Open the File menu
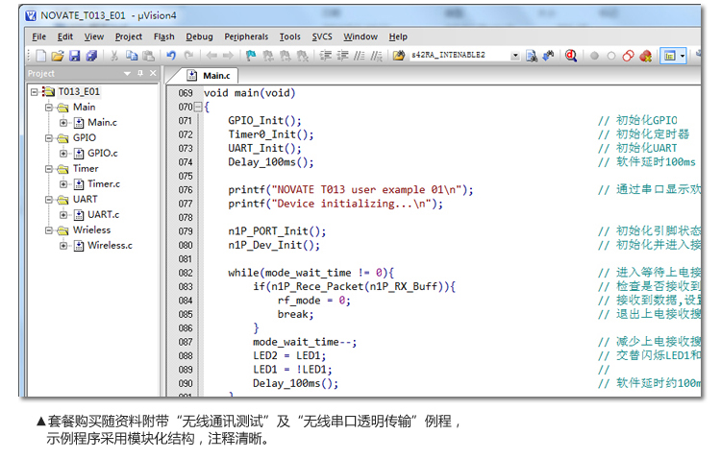 click(x=39, y=36)
